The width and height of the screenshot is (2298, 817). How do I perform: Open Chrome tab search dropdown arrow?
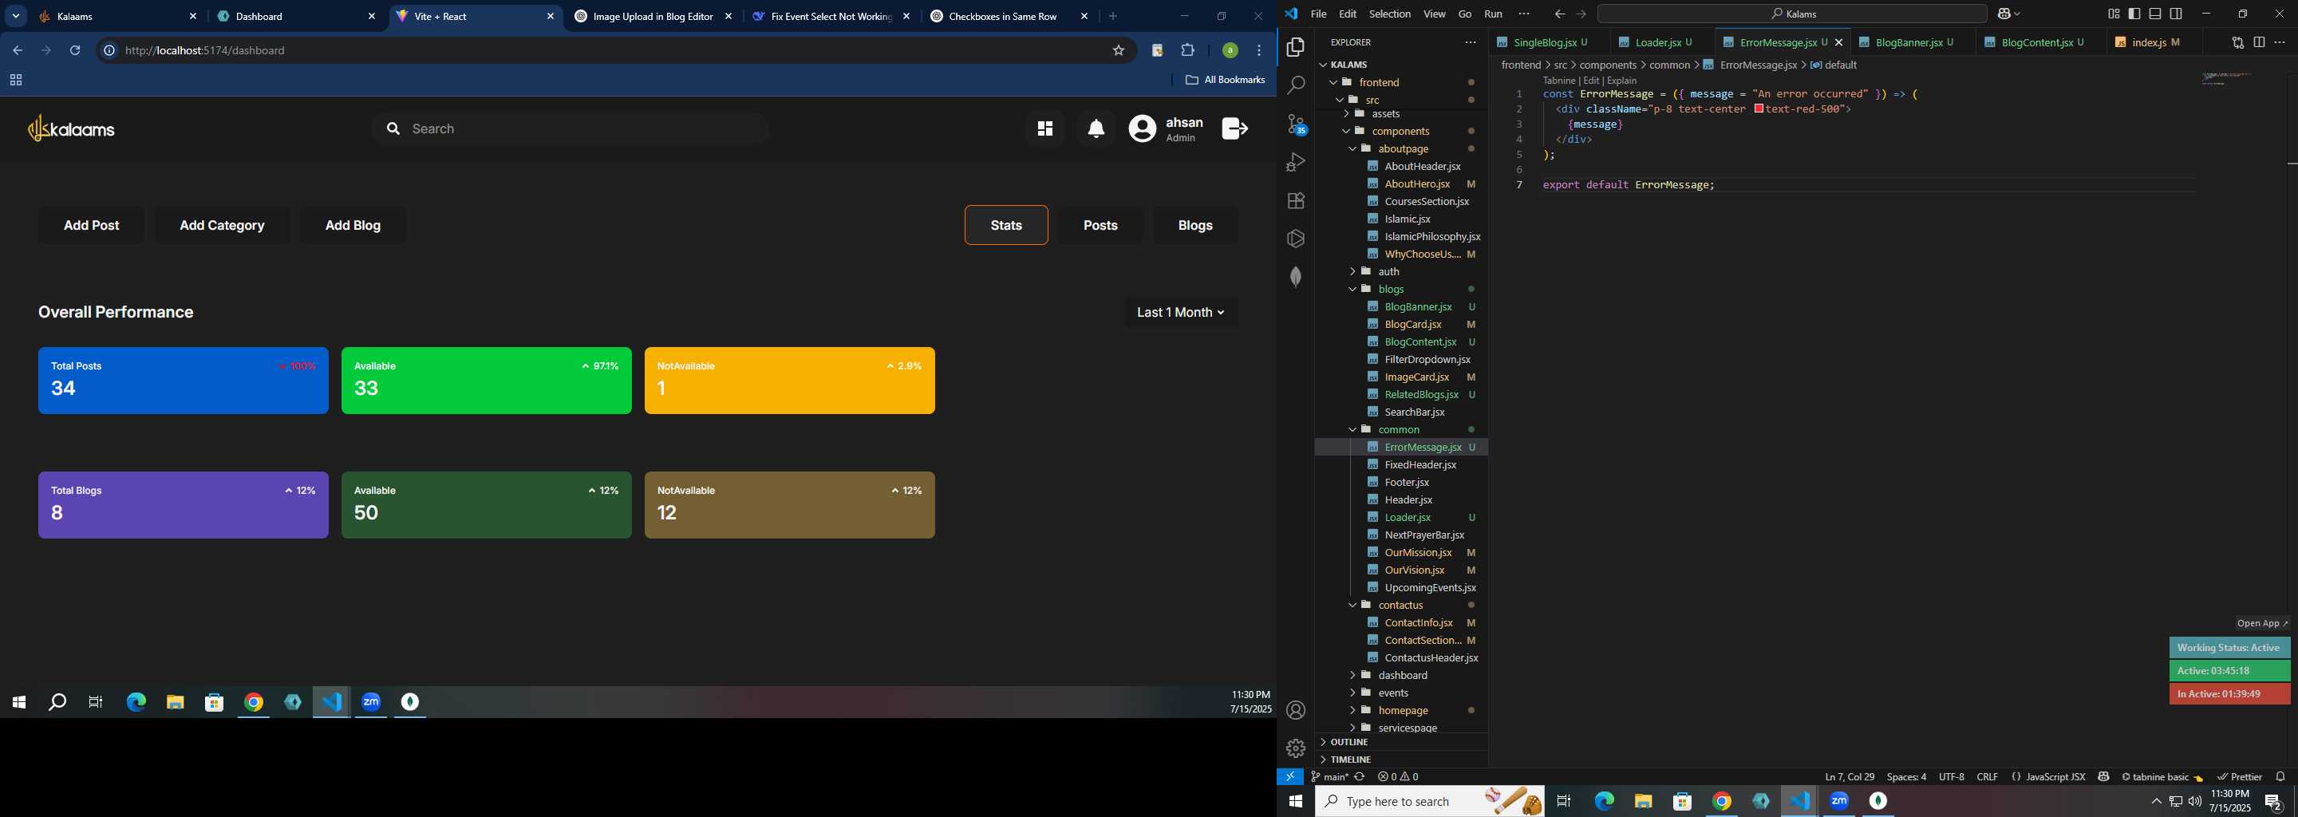[16, 16]
